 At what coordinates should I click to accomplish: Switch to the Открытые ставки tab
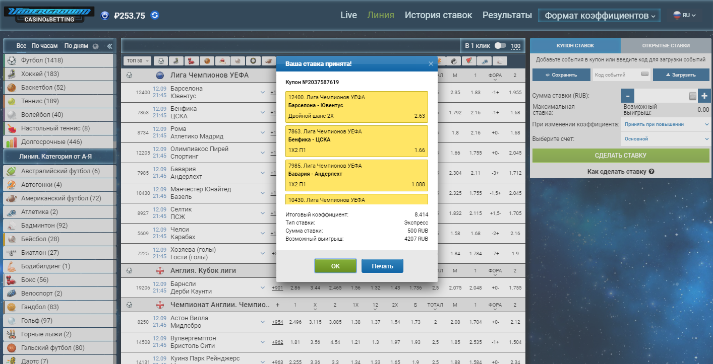[x=666, y=45]
